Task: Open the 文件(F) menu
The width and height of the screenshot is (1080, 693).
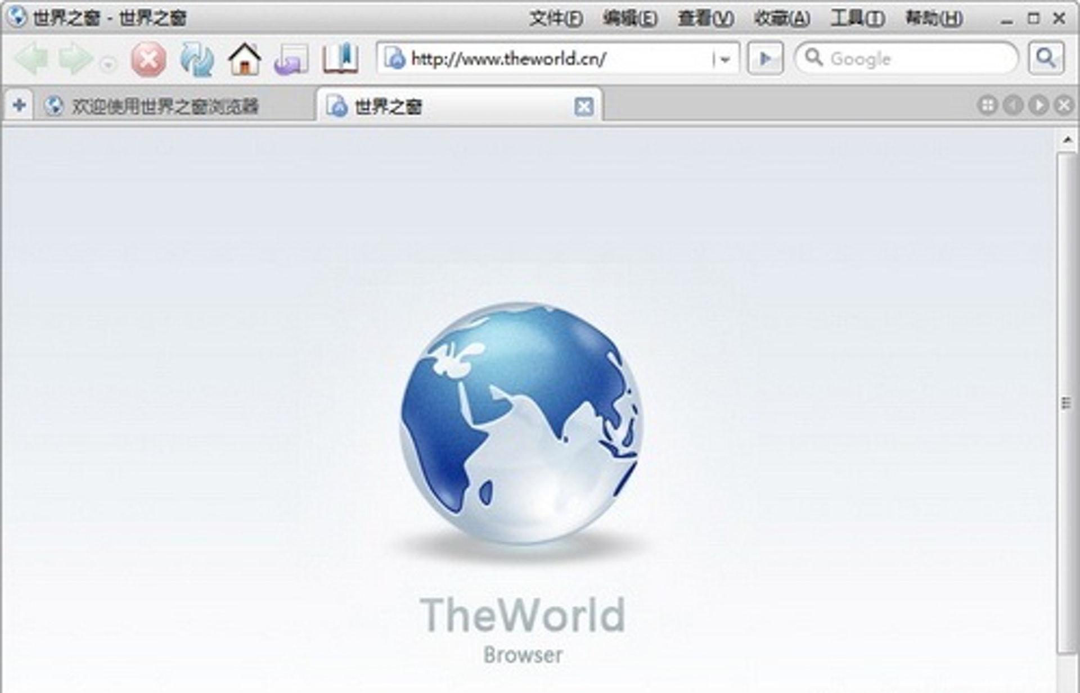Action: point(555,19)
